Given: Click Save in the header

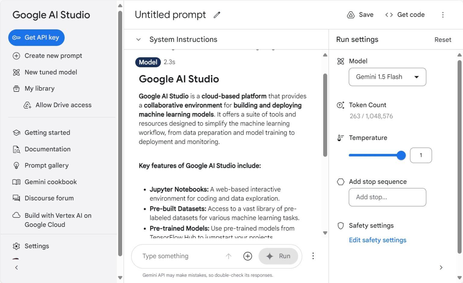Looking at the screenshot, I should (360, 15).
